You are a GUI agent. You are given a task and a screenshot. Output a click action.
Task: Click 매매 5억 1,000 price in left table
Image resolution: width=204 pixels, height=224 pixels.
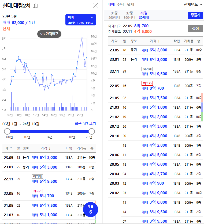tap(44, 215)
